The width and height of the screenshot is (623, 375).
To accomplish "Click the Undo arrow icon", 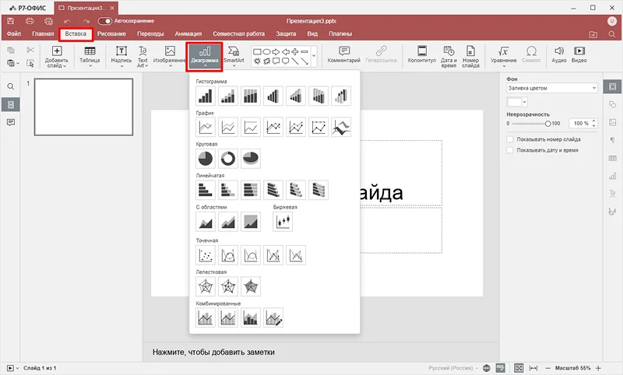I will click(x=67, y=21).
